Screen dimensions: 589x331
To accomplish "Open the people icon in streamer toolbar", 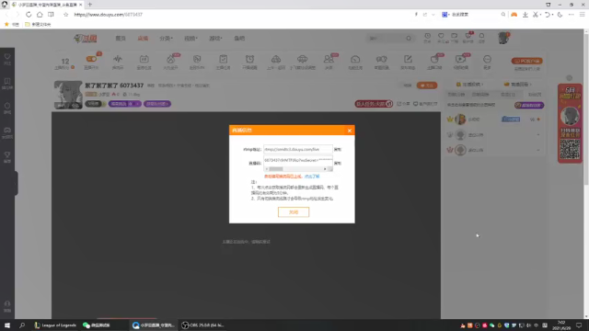I will pyautogui.click(x=329, y=59).
